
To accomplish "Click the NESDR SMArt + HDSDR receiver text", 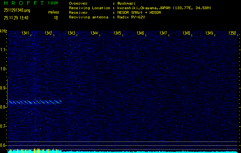I will (140, 13).
